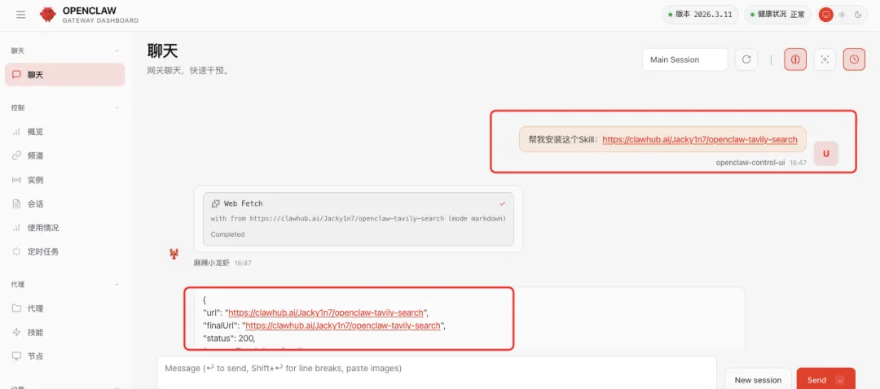The height and width of the screenshot is (389, 880).
Task: Click the 聊天 page heading
Action: (163, 51)
